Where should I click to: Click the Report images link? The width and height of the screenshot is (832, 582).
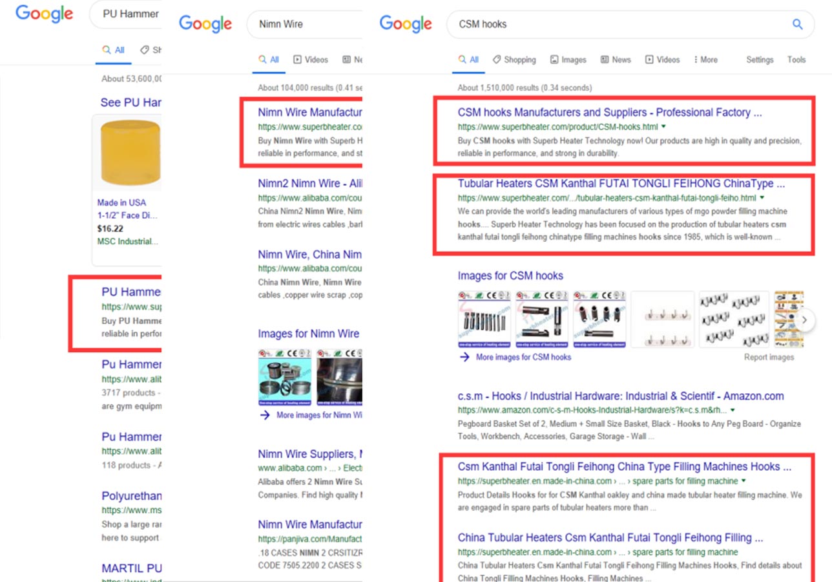click(769, 357)
